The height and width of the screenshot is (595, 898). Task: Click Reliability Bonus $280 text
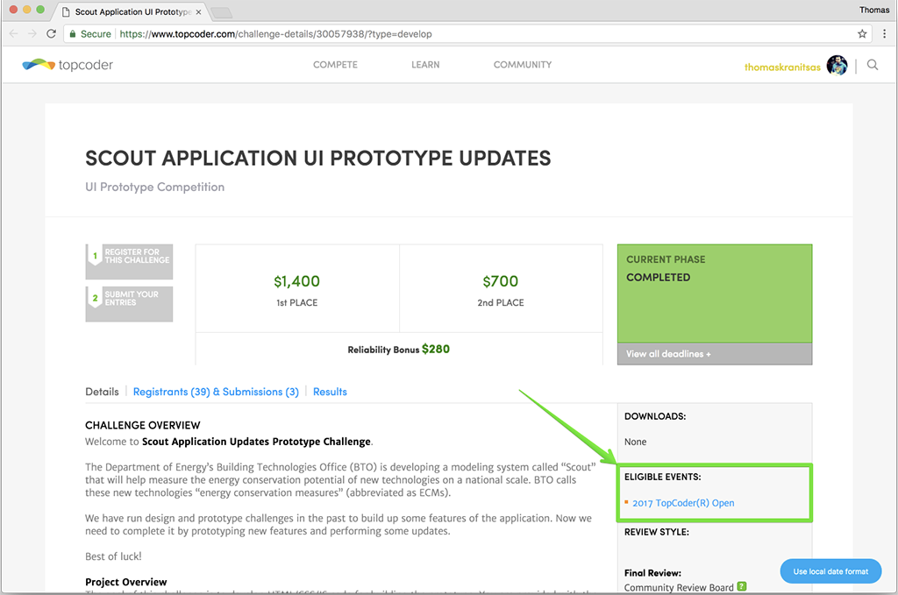click(399, 349)
